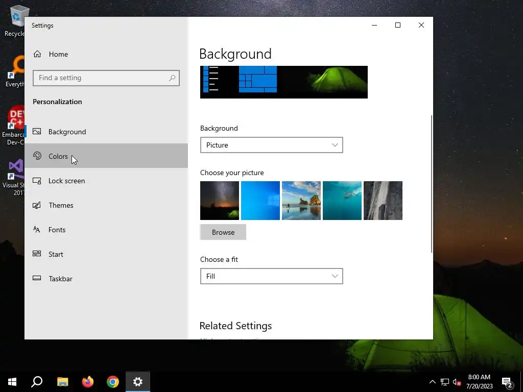The image size is (523, 392).
Task: Click the Taskbar icon in sidebar
Action: point(37,278)
